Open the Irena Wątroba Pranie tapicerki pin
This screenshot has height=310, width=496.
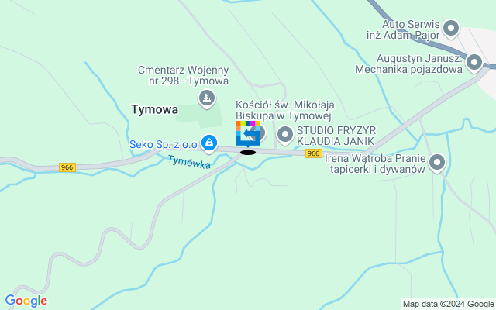(x=437, y=163)
